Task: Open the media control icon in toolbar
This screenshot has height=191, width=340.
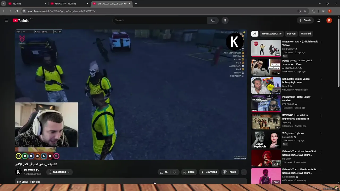Action: 323,11
